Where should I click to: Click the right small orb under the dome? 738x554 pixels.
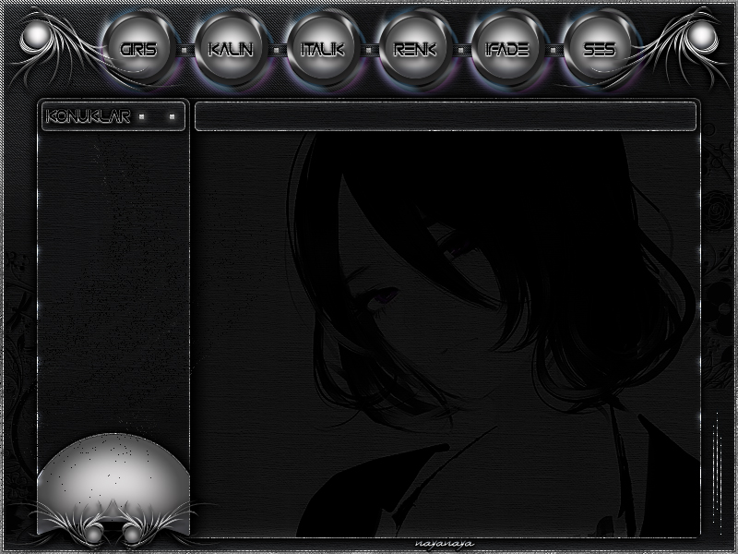coord(132,534)
